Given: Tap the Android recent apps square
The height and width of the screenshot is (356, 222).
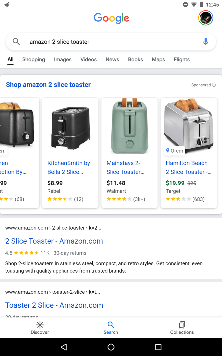Looking at the screenshot, I should pyautogui.click(x=158, y=347).
